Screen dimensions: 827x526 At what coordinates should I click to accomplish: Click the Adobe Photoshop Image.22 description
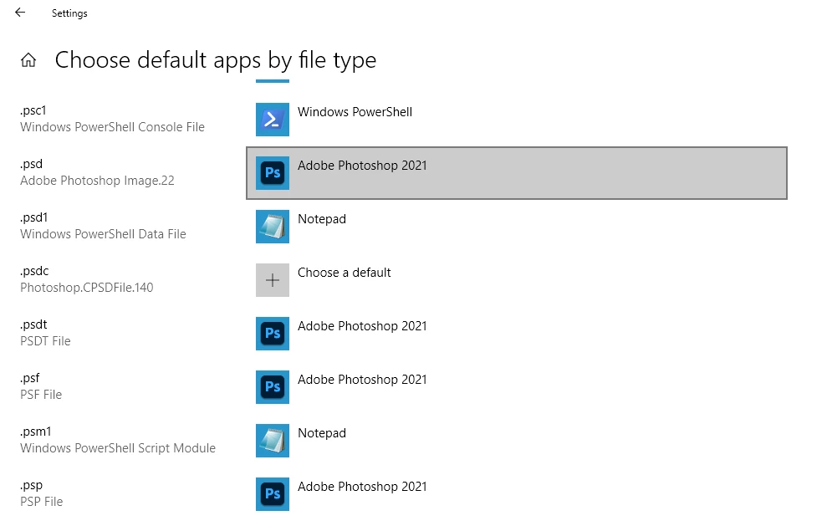point(97,181)
